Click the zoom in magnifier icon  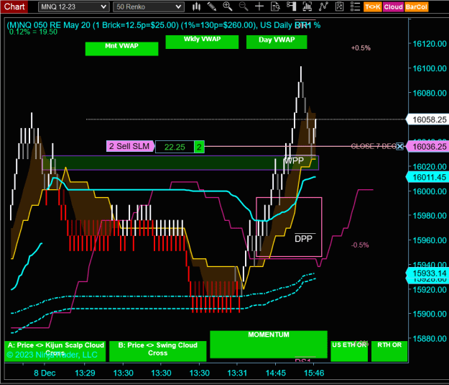coord(228,6)
